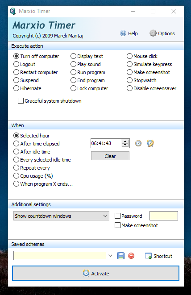
Task: Open Options with the gear icon
Action: point(153,33)
